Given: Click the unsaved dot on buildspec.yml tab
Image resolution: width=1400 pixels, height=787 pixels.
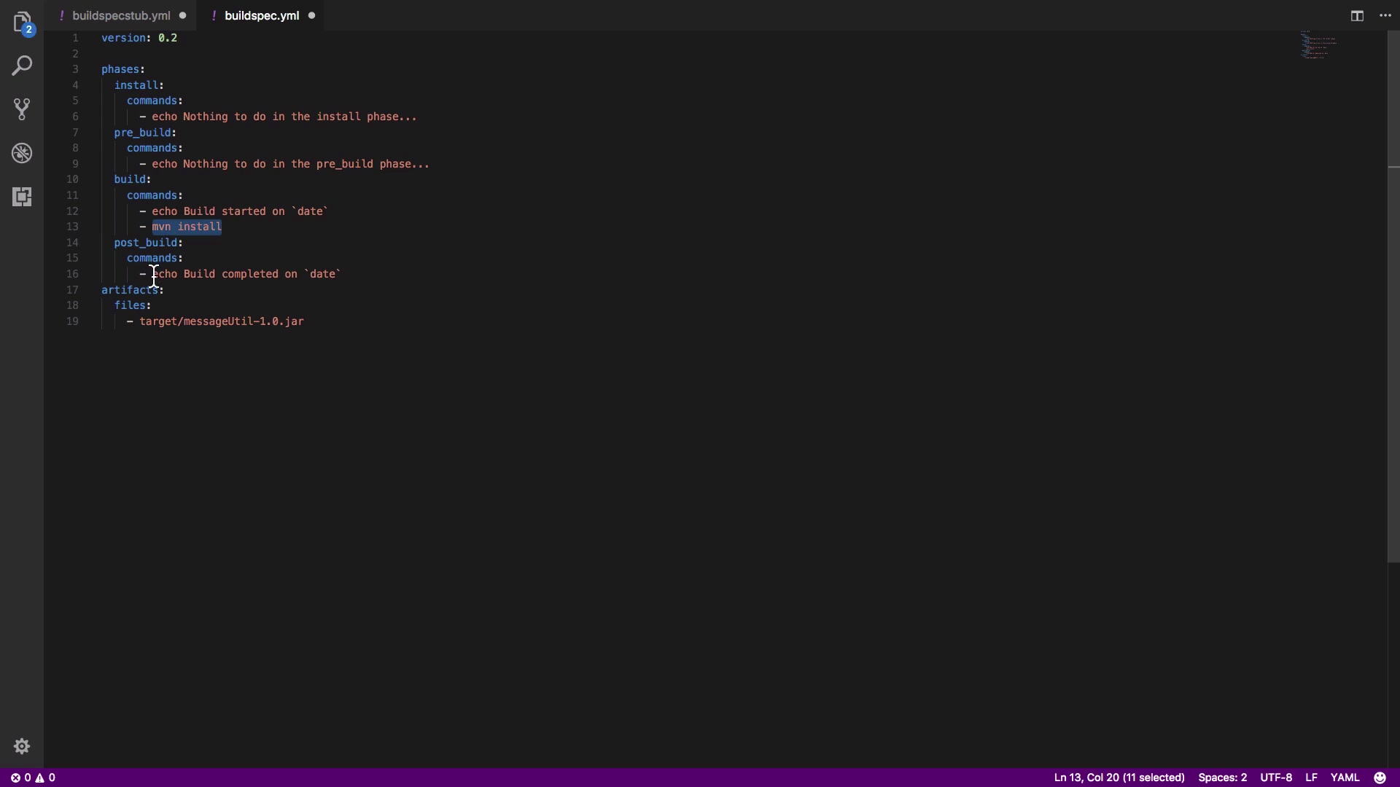Looking at the screenshot, I should 311,16.
